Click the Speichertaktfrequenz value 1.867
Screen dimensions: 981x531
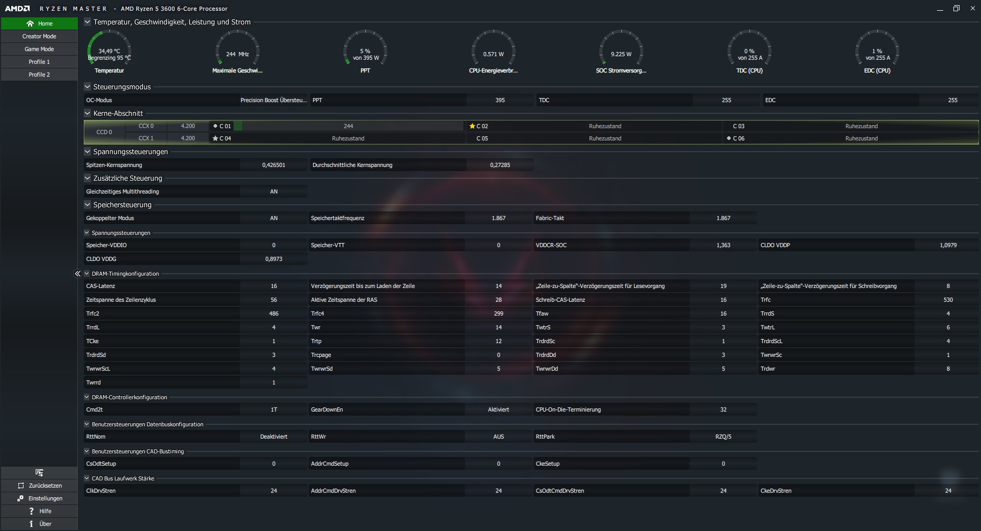[499, 218]
